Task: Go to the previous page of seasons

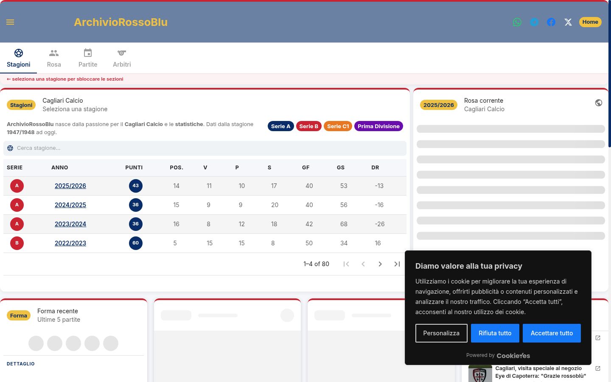Action: (363, 264)
